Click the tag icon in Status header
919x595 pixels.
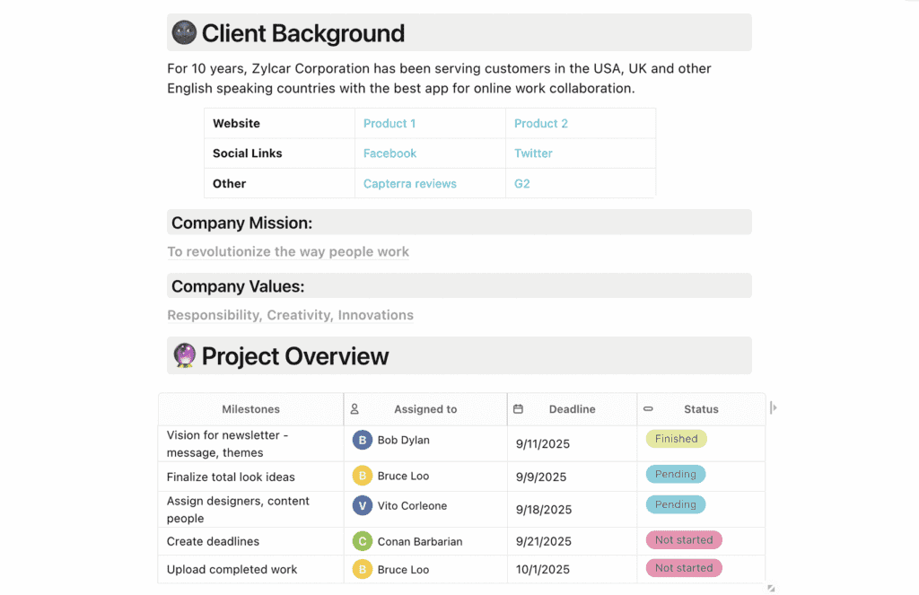(x=648, y=409)
